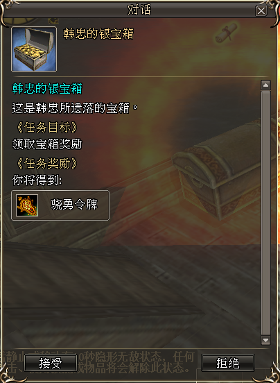Click the 《任务奖励》 section heading
This screenshot has width=280, height=383.
(47, 164)
